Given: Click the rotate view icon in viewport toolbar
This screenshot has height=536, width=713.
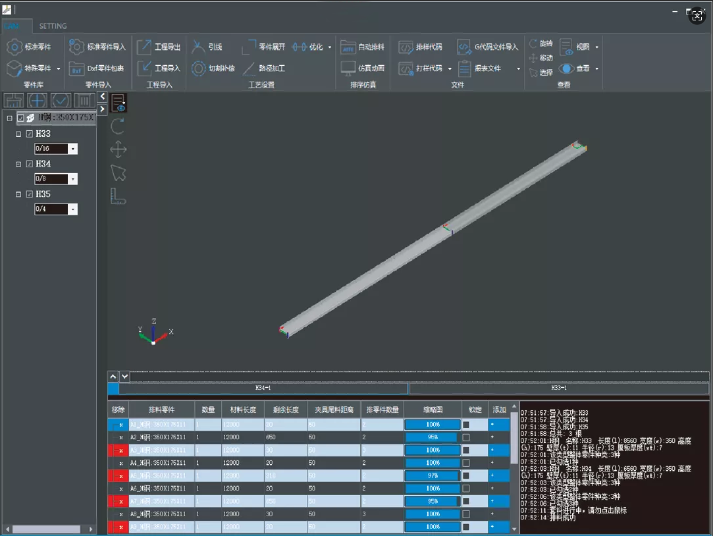Looking at the screenshot, I should 118,126.
